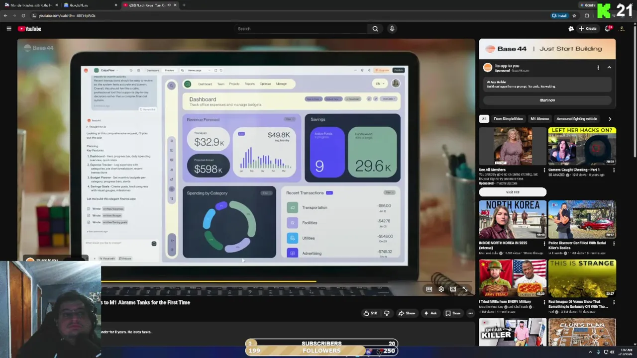Viewport: 637px width, 358px height.
Task: Click the Create video button
Action: (588, 29)
